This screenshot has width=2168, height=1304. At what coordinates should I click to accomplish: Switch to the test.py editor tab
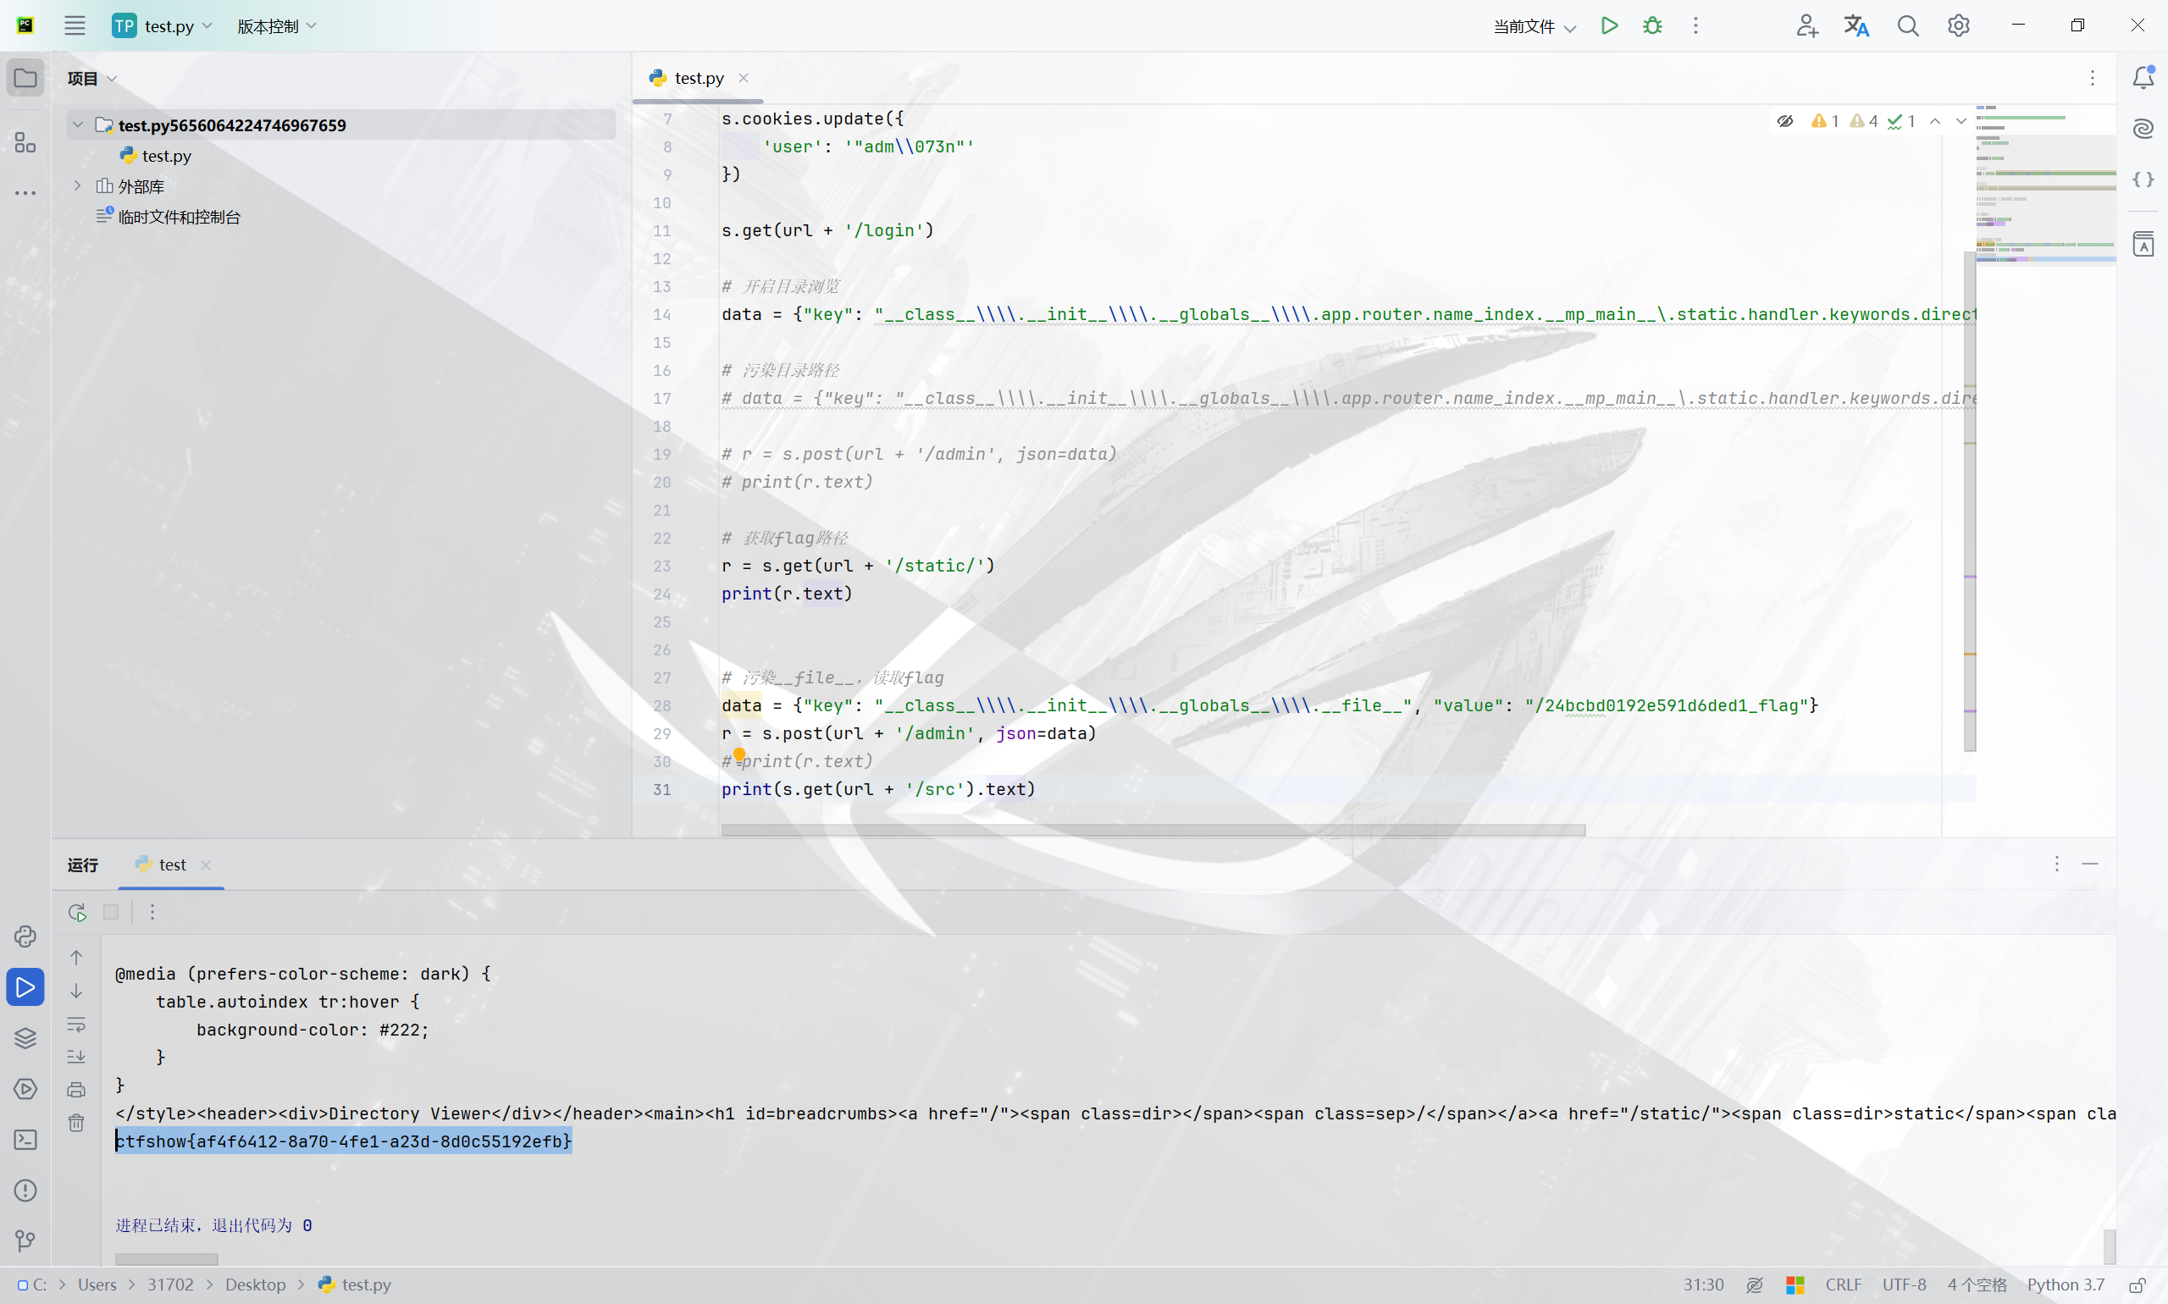tap(699, 78)
